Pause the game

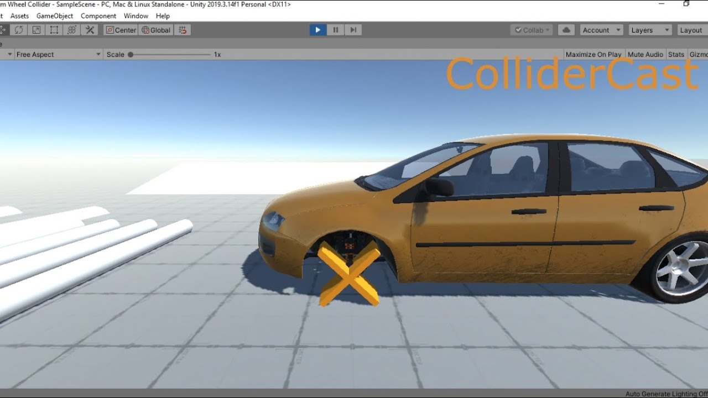click(x=335, y=30)
